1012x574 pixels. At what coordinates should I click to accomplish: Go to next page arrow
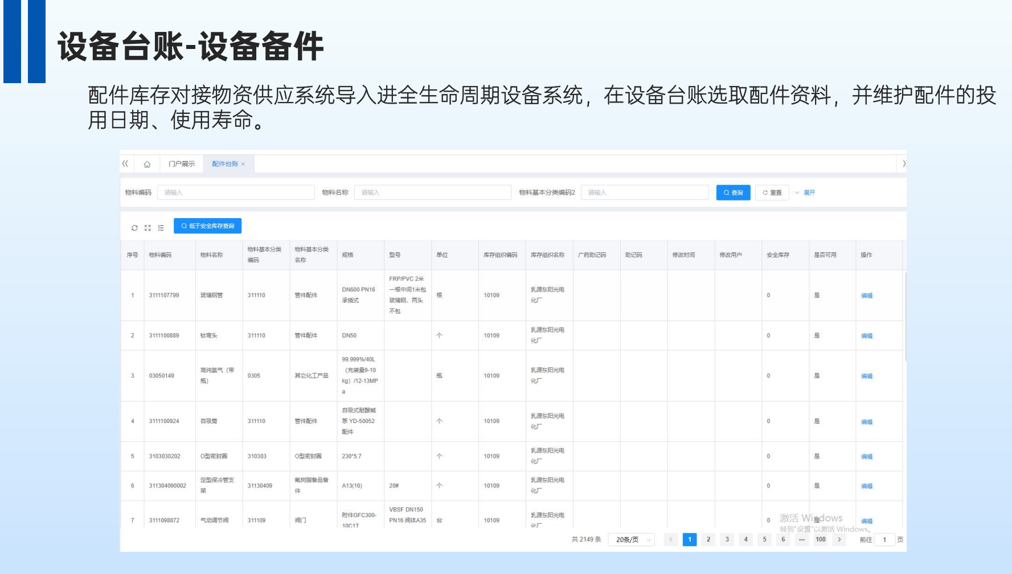tap(839, 539)
